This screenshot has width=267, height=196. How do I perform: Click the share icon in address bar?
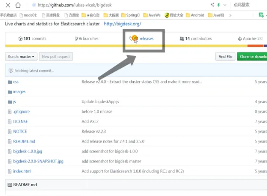point(212,5)
